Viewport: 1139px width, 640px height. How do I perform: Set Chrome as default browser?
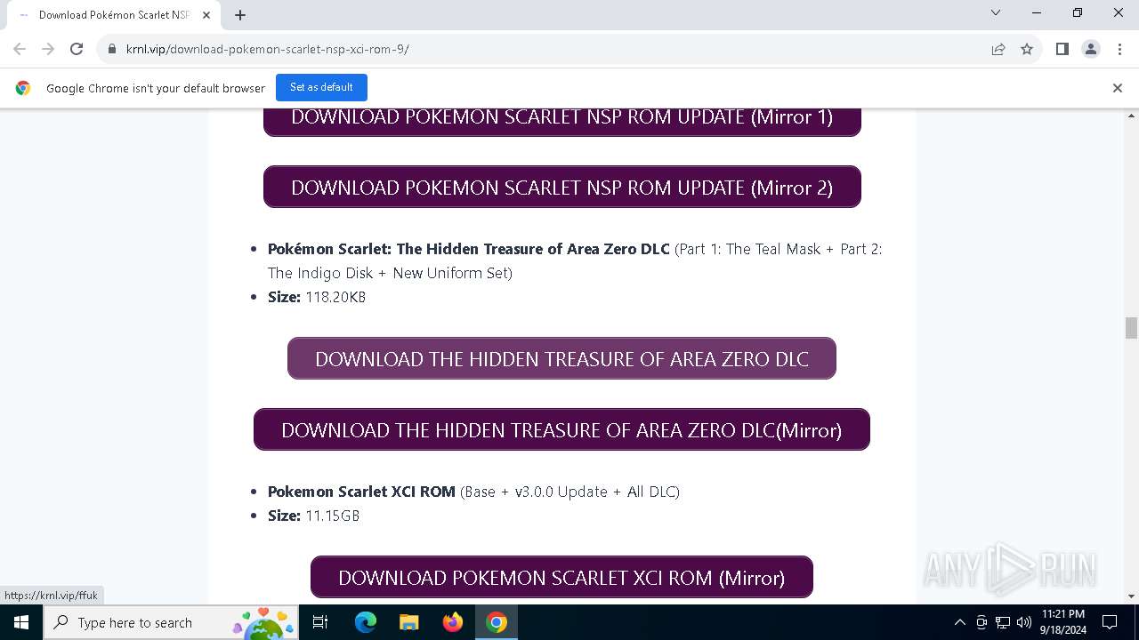(321, 87)
